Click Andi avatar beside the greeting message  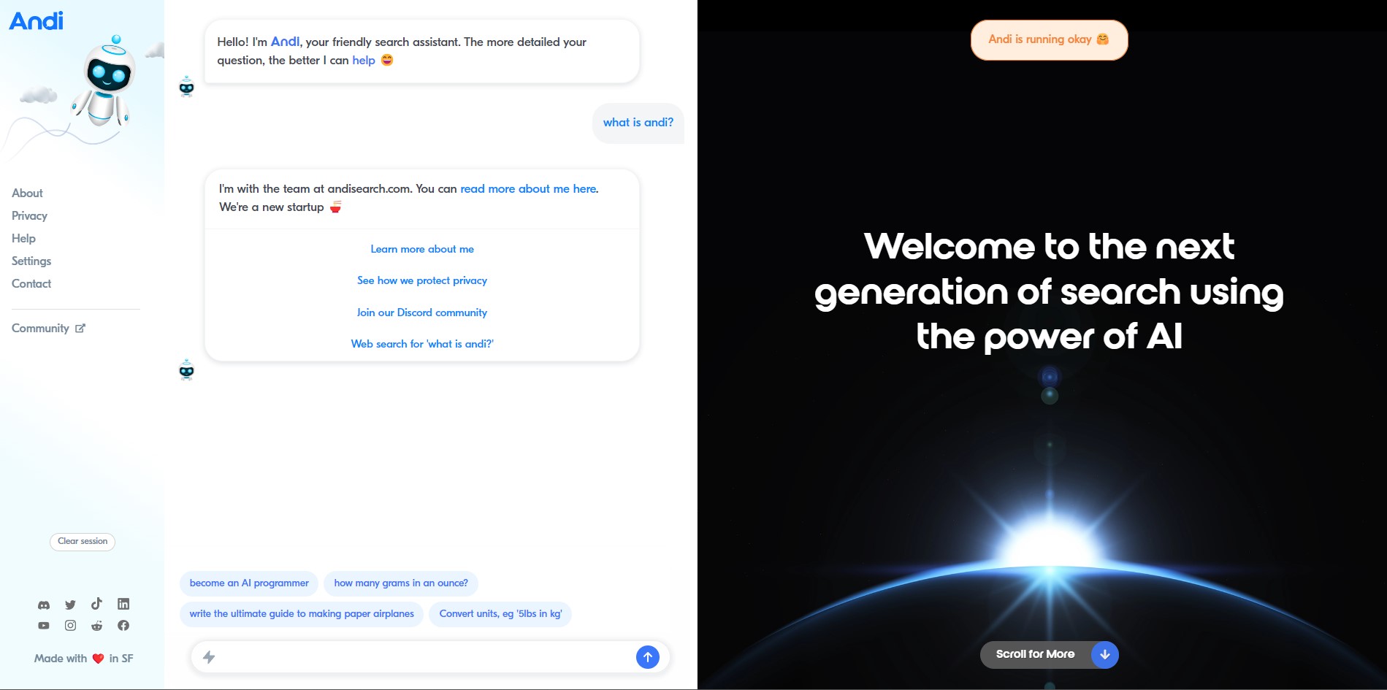187,86
